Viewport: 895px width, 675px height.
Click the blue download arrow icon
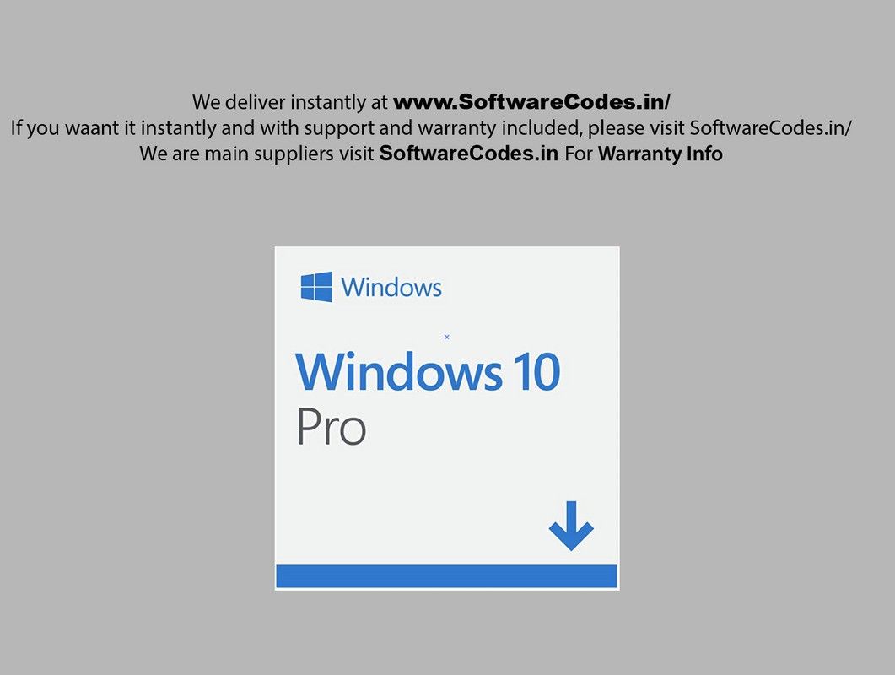tap(571, 526)
